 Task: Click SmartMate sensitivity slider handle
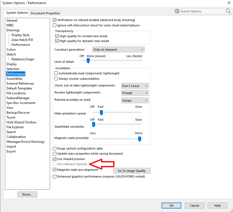pyautogui.click(x=93, y=124)
